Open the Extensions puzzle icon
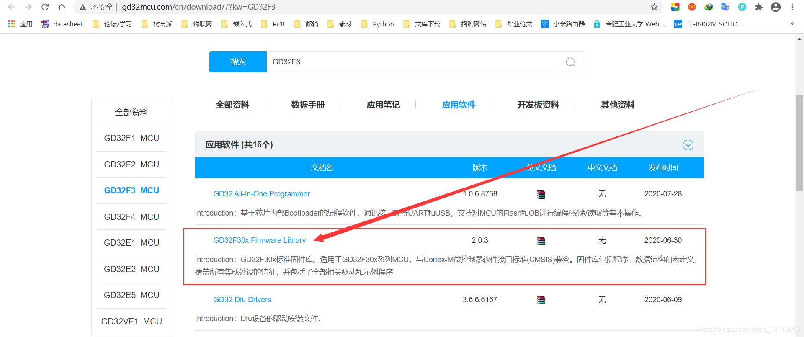 pos(759,7)
